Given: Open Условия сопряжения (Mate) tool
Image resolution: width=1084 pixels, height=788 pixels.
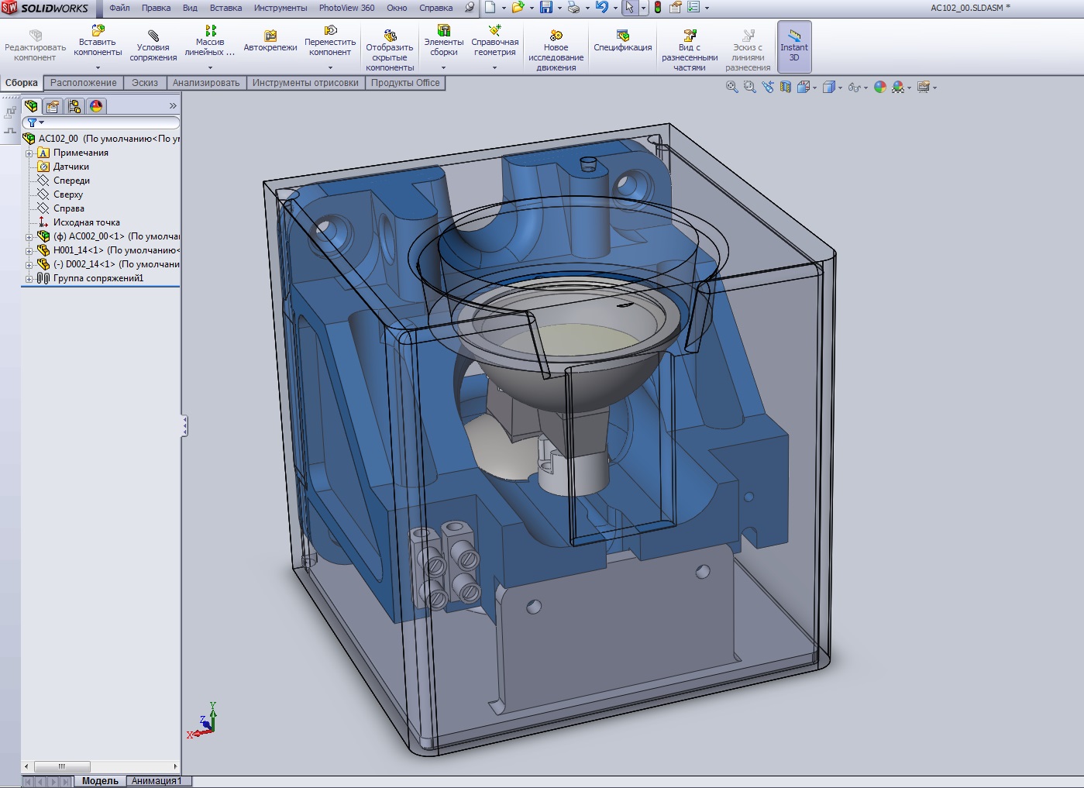Looking at the screenshot, I should pos(153,36).
